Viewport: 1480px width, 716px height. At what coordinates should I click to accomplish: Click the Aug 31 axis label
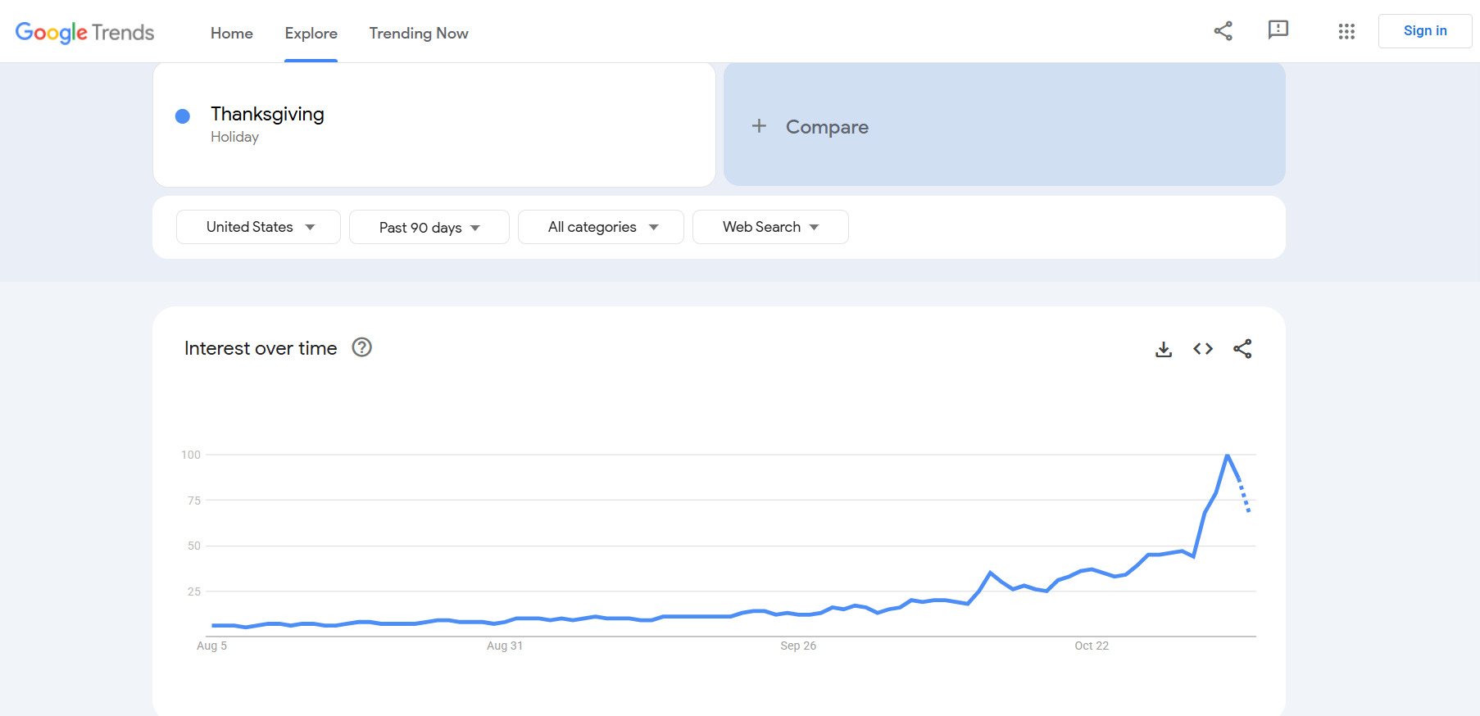(x=505, y=646)
